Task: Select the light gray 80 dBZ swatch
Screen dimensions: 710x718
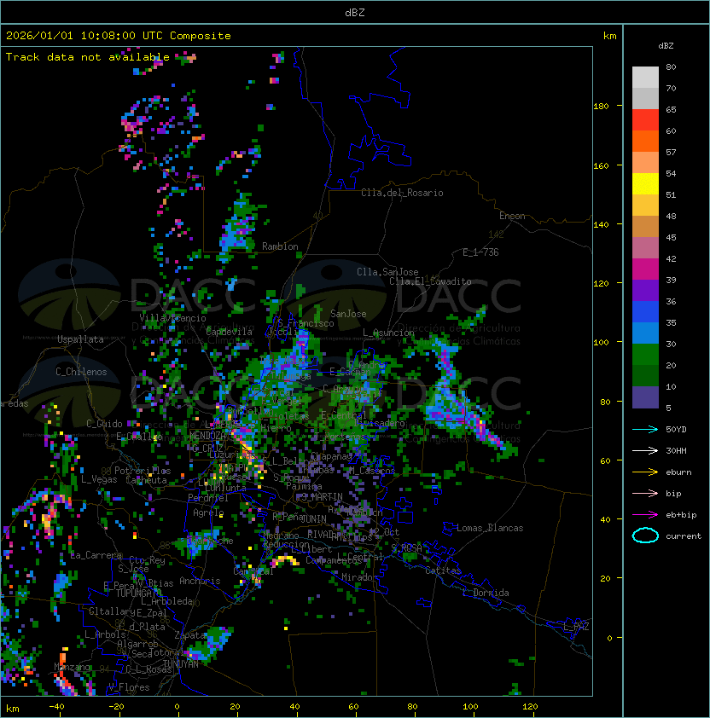Action: click(645, 77)
